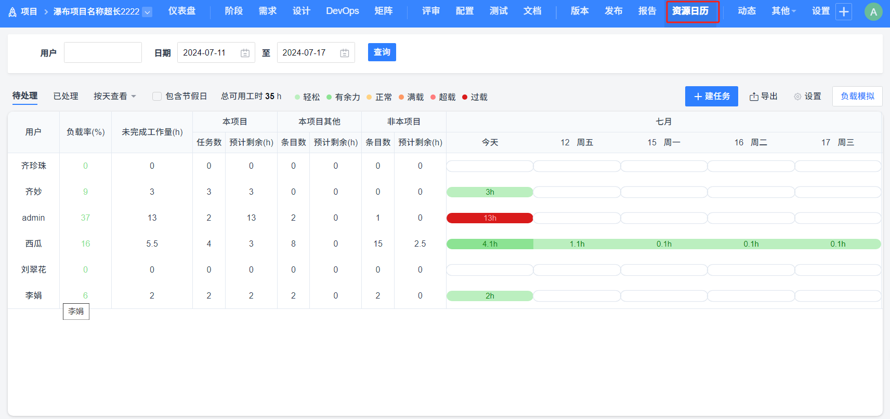Expand the 其他 menu in navigation
The width and height of the screenshot is (890, 419).
coord(783,11)
